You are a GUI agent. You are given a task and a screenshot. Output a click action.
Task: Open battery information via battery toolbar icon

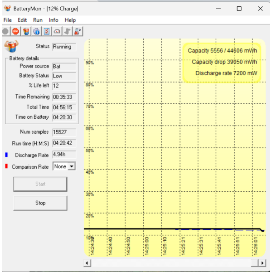click(x=26, y=31)
